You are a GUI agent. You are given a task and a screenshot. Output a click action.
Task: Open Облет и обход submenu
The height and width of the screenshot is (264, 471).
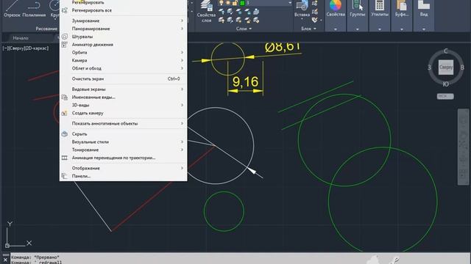pyautogui.click(x=124, y=68)
